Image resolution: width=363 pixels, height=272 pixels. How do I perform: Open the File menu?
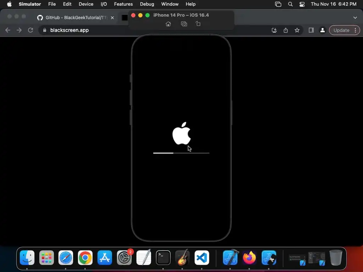point(52,4)
